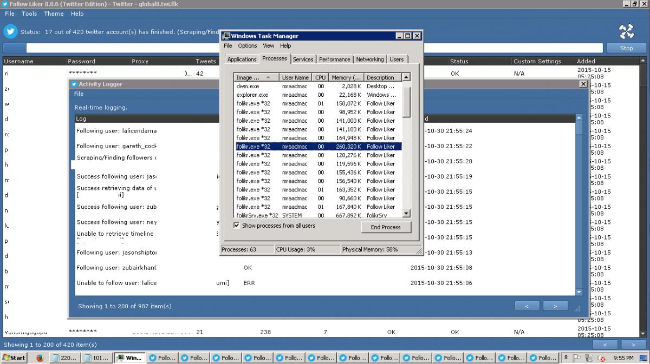Click the taskbar clock showing 9:55 PM

623,358
